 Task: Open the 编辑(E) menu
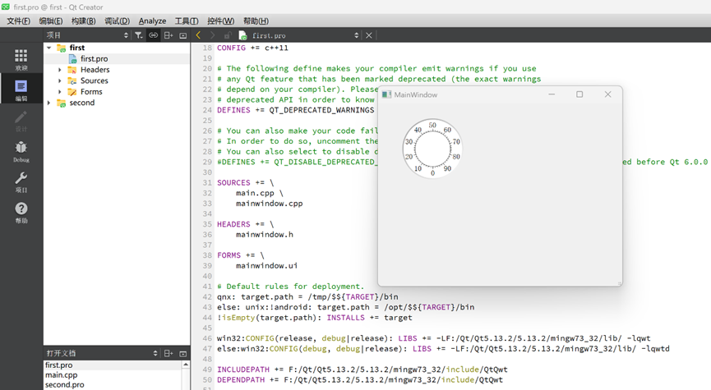51,21
